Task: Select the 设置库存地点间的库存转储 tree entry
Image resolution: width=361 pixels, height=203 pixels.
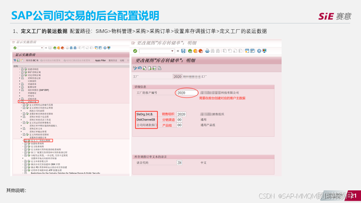Action: point(44,158)
